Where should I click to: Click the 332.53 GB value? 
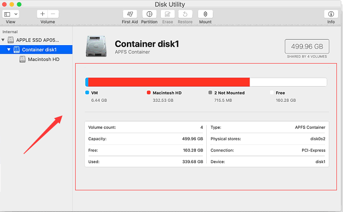163,100
